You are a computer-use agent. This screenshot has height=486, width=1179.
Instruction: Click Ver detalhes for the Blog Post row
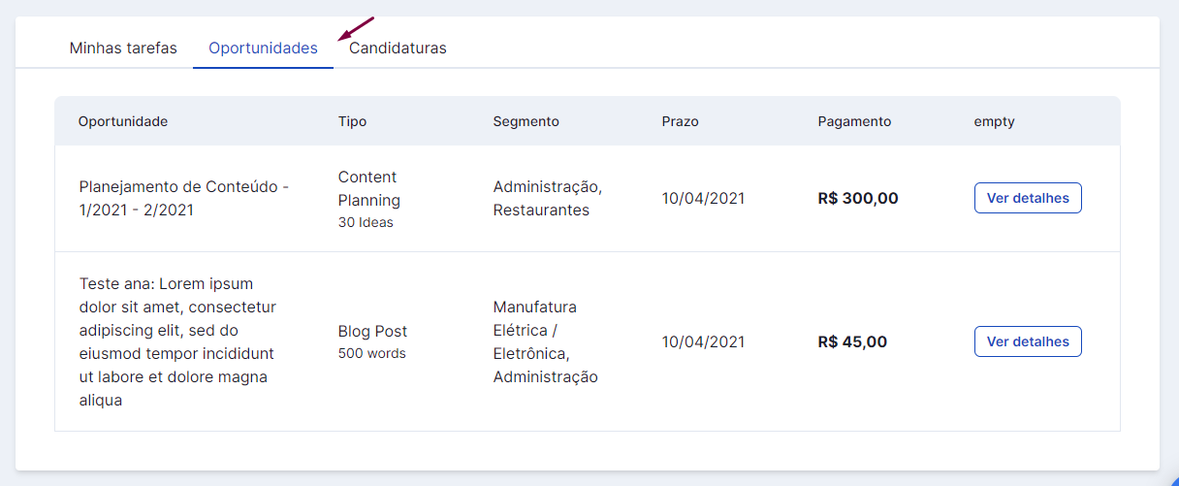1028,341
